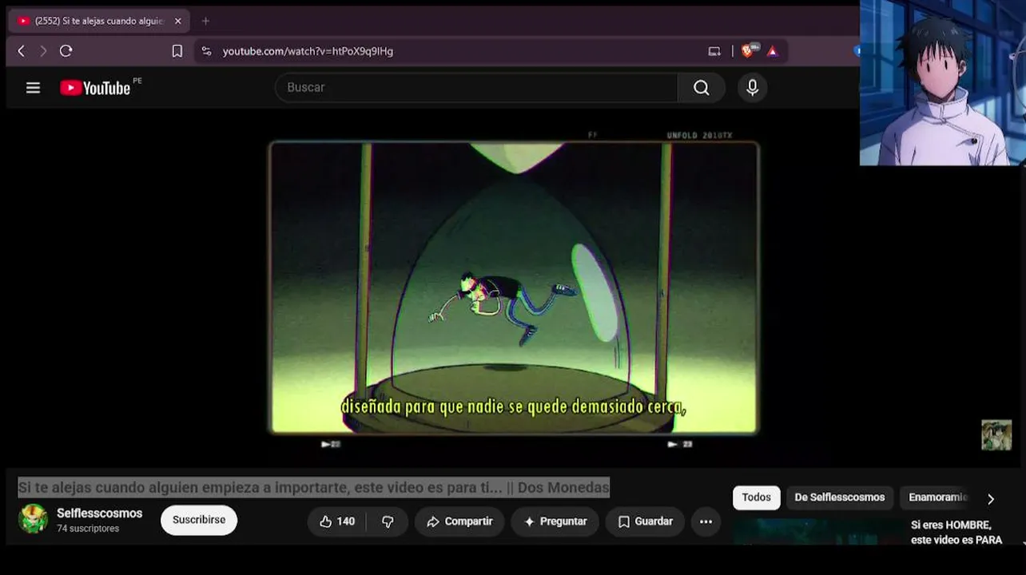Go forward in browser history
Image resolution: width=1026 pixels, height=575 pixels.
pyautogui.click(x=43, y=51)
